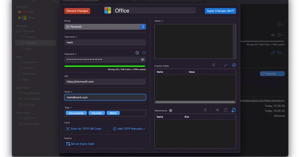Open Add TOTP Manually menu
Image resolution: width=300 pixels, height=157 pixels.
pos(129,129)
